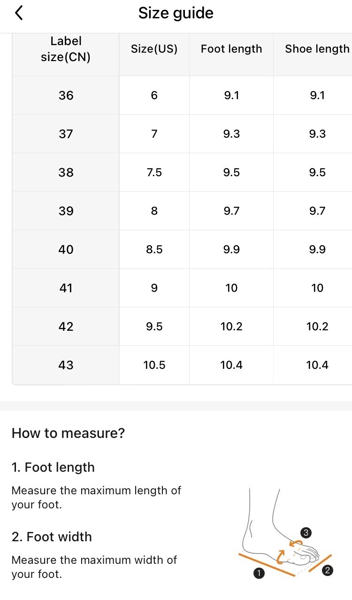Select US size 10.5 cell
This screenshot has width=352, height=600.
coord(154,365)
